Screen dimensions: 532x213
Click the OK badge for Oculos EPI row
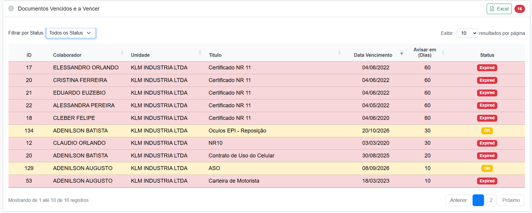487,131
